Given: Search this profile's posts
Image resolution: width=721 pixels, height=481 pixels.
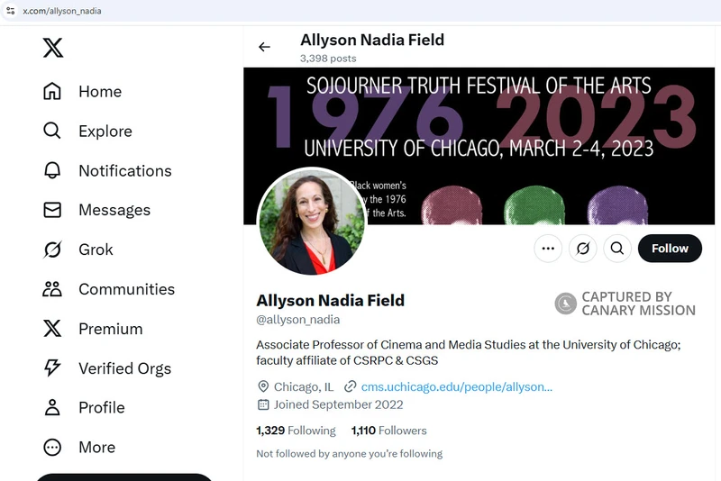Looking at the screenshot, I should click(617, 249).
